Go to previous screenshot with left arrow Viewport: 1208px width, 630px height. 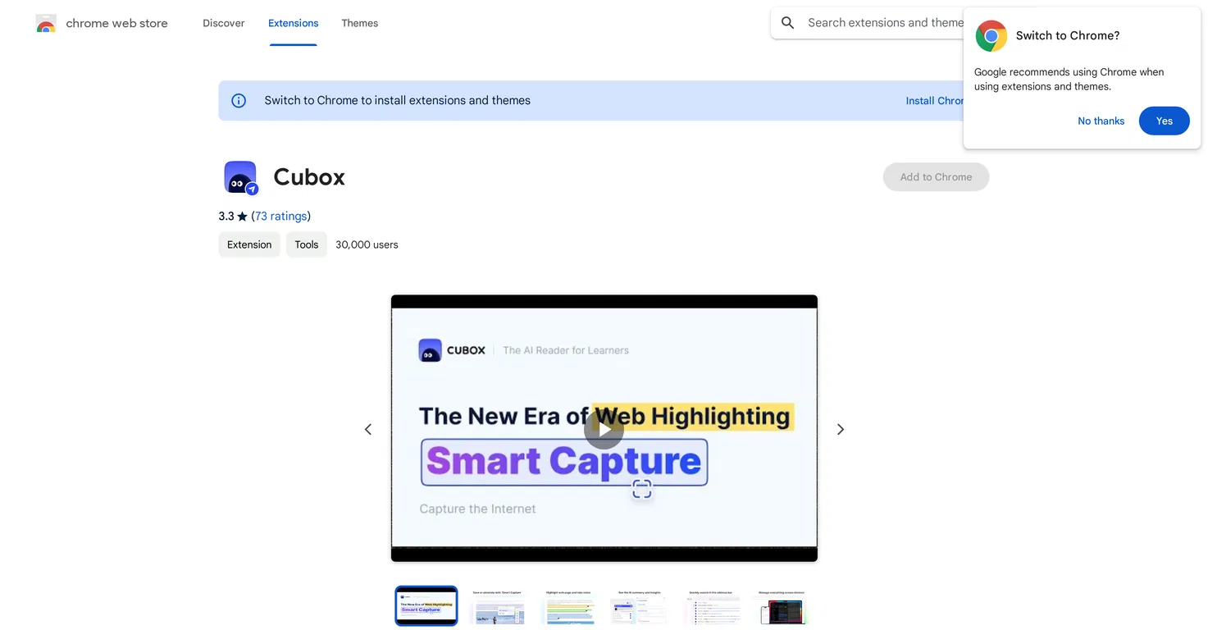pos(368,429)
